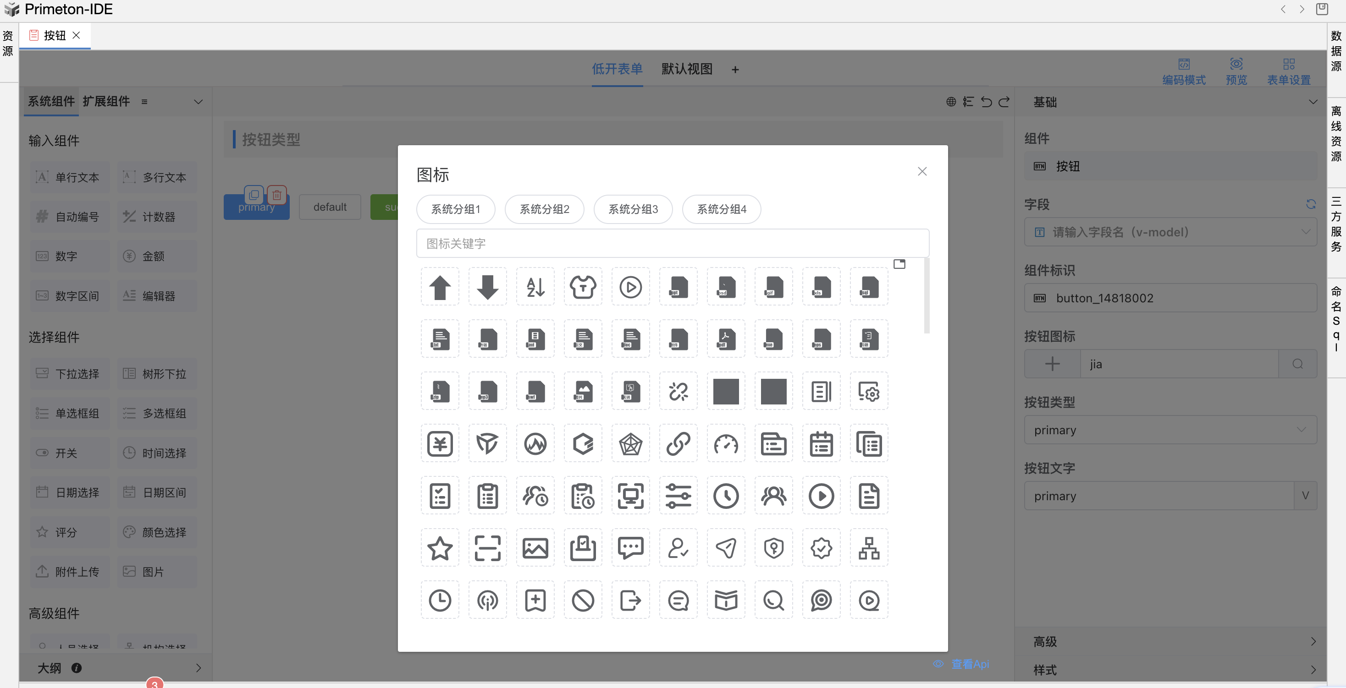Pick the organization chart icon
Viewport: 1346px width, 688px height.
coord(868,548)
